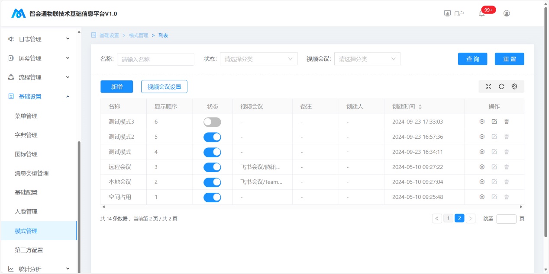Open the user profile avatar icon
The height and width of the screenshot is (274, 549).
click(507, 13)
